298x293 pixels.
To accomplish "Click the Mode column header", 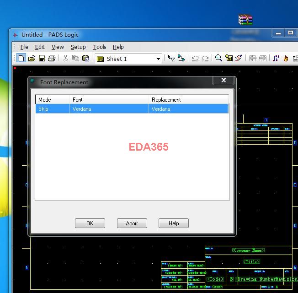I will pyautogui.click(x=53, y=99).
